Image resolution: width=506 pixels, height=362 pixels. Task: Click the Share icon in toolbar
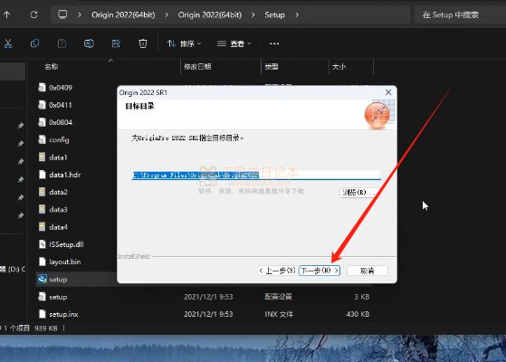(x=116, y=43)
